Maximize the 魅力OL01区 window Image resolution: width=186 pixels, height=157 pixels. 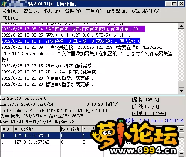tap(174, 4)
